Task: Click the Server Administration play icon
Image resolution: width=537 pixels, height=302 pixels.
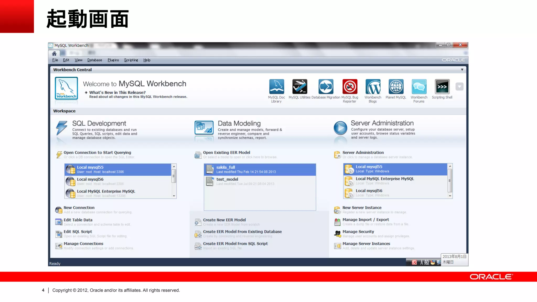Action: coord(340,128)
